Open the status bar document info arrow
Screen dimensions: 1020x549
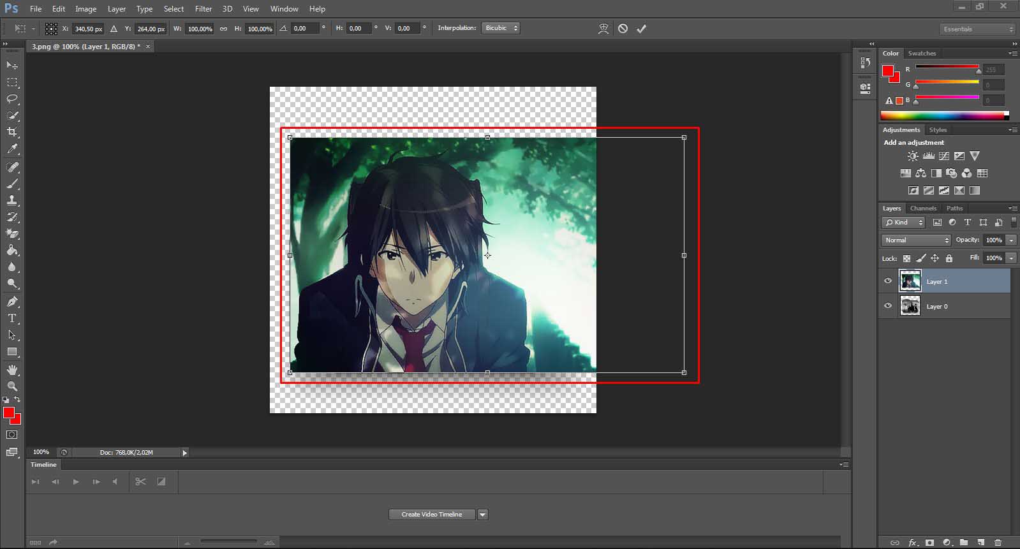click(x=185, y=453)
